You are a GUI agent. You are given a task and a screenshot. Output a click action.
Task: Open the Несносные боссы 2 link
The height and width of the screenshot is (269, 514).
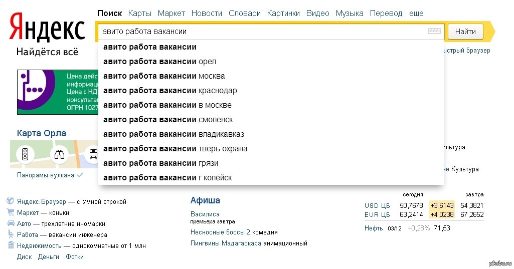click(x=220, y=232)
